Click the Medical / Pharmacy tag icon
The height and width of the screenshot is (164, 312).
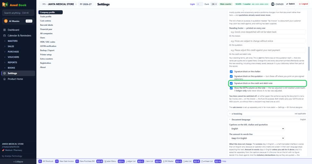pyautogui.click(x=3, y=150)
